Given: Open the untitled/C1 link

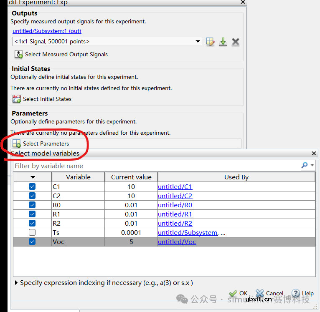Looking at the screenshot, I should tap(175, 187).
